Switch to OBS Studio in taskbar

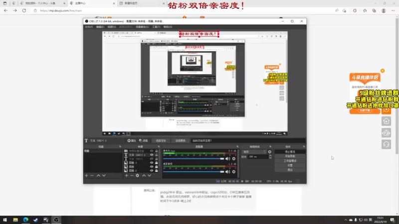tap(56, 220)
